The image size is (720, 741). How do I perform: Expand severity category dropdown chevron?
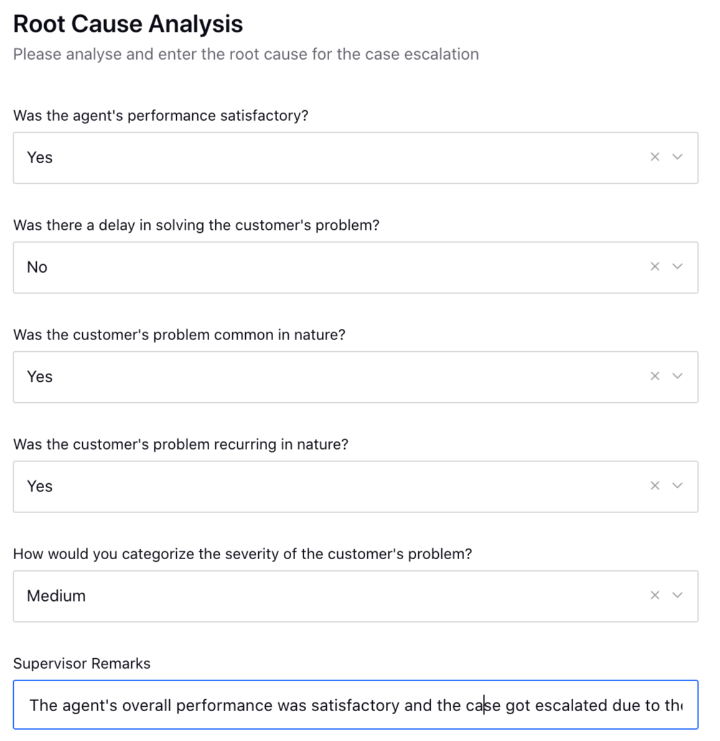tap(678, 595)
